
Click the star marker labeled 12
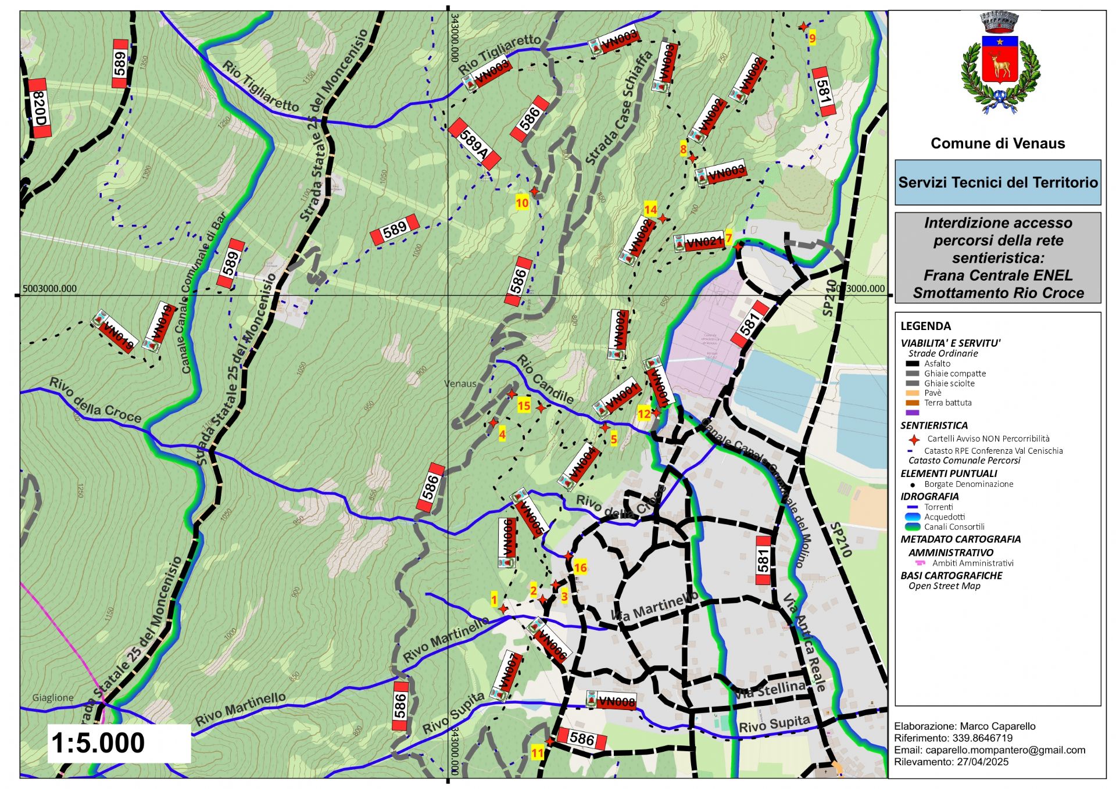656,412
